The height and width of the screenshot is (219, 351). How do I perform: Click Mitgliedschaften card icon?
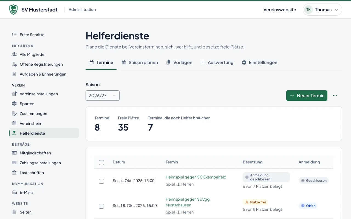[14, 153]
